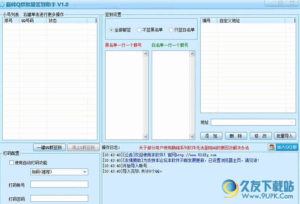The width and height of the screenshot is (300, 204).
Task: Open the 知码(推荐) dropdown
Action: tap(59, 172)
